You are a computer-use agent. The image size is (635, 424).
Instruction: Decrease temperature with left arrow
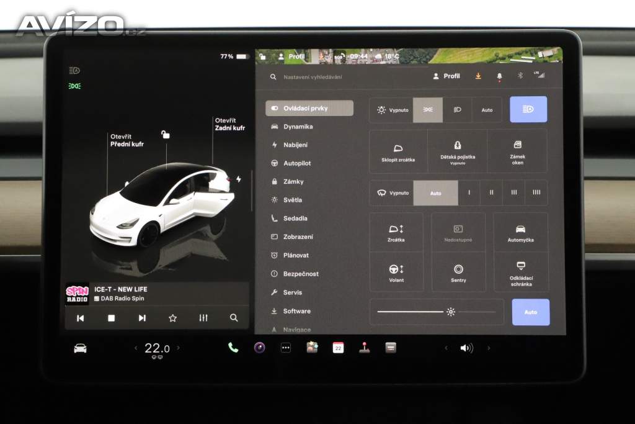[136, 348]
